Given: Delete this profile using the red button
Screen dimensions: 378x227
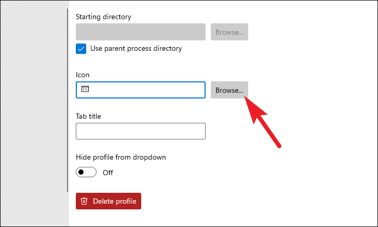Looking at the screenshot, I should point(109,201).
